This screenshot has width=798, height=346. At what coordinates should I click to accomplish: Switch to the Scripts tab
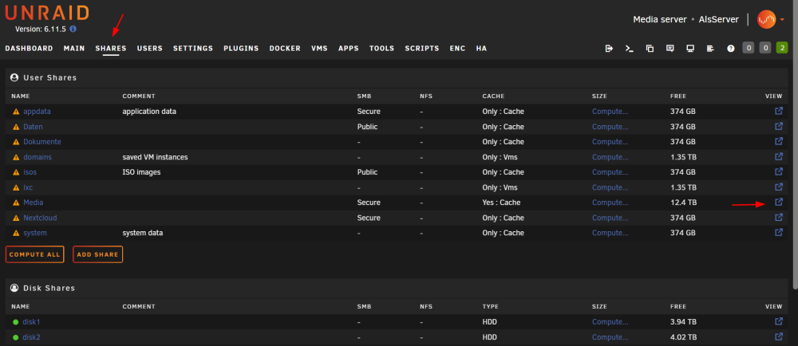(x=422, y=49)
